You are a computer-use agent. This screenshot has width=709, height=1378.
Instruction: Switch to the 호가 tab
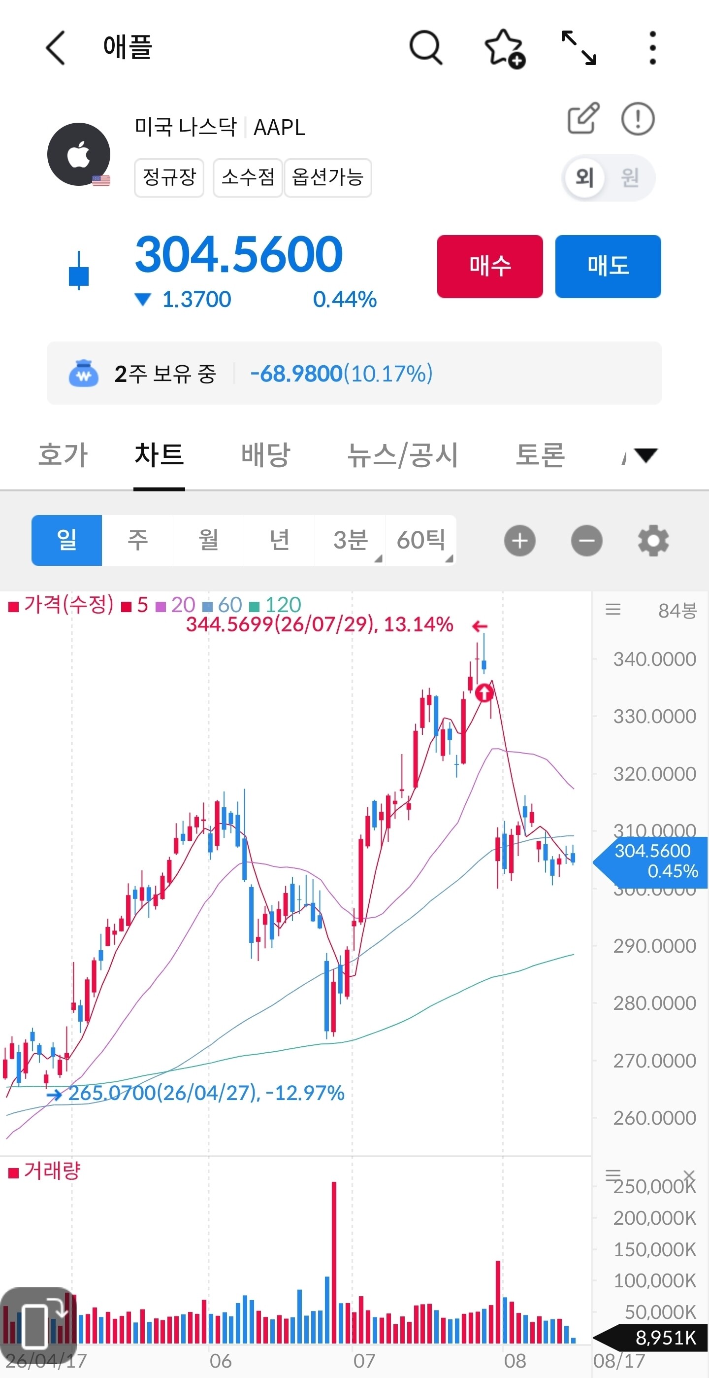tap(63, 455)
